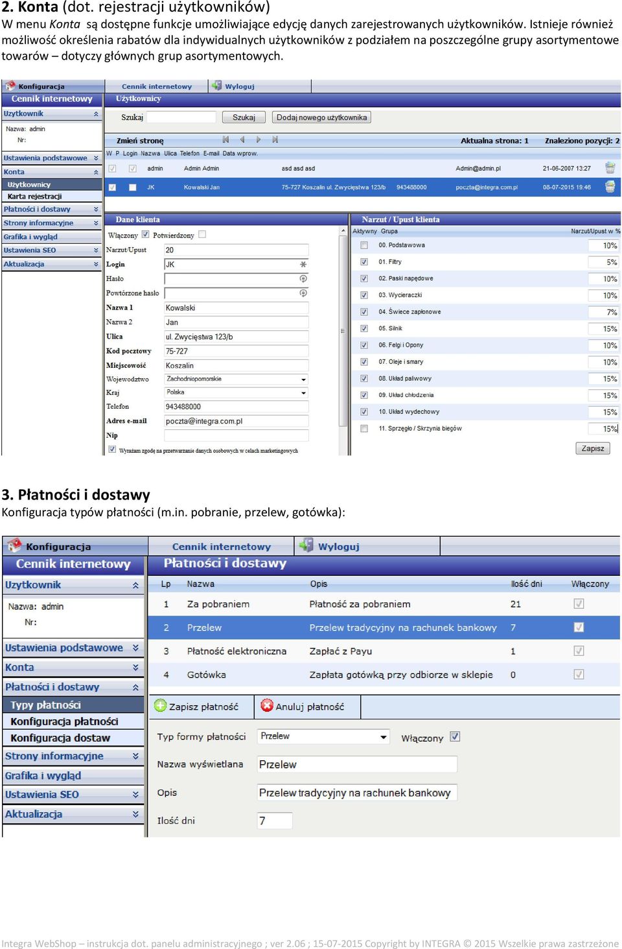Expand Strony informacyjne in users screen sidebar
Screen dimensions: 622x949
(96, 223)
